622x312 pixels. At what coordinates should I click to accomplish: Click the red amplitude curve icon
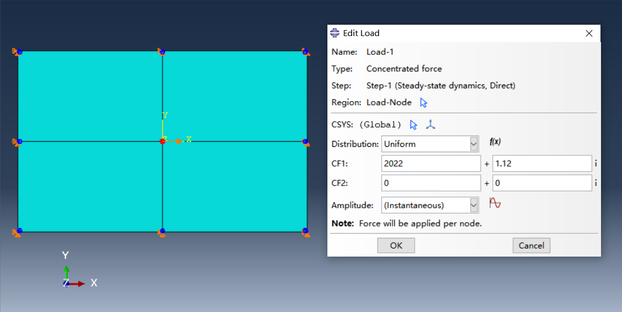coord(495,203)
